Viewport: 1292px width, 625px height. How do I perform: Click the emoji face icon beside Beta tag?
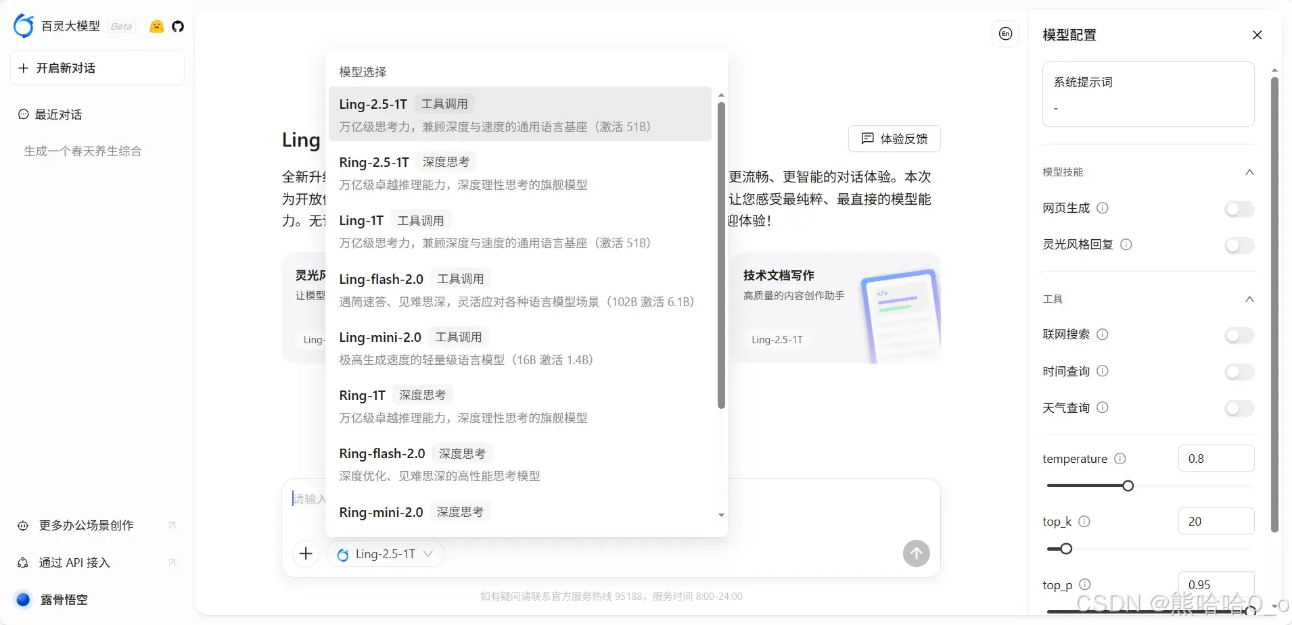point(156,26)
